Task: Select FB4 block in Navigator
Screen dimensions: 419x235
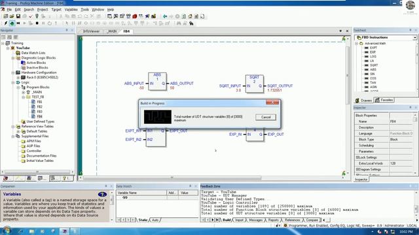Action: [x=39, y=116]
